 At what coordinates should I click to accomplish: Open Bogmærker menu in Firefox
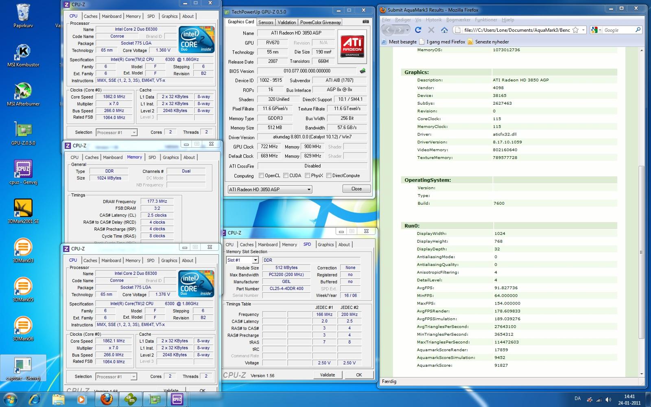[458, 20]
